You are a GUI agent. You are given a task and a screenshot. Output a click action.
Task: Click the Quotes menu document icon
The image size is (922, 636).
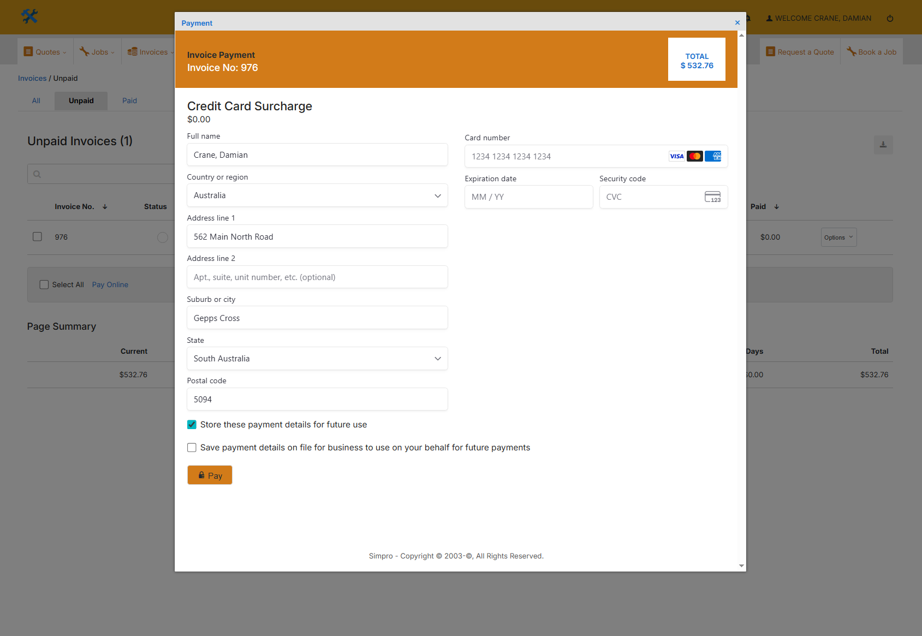click(28, 52)
